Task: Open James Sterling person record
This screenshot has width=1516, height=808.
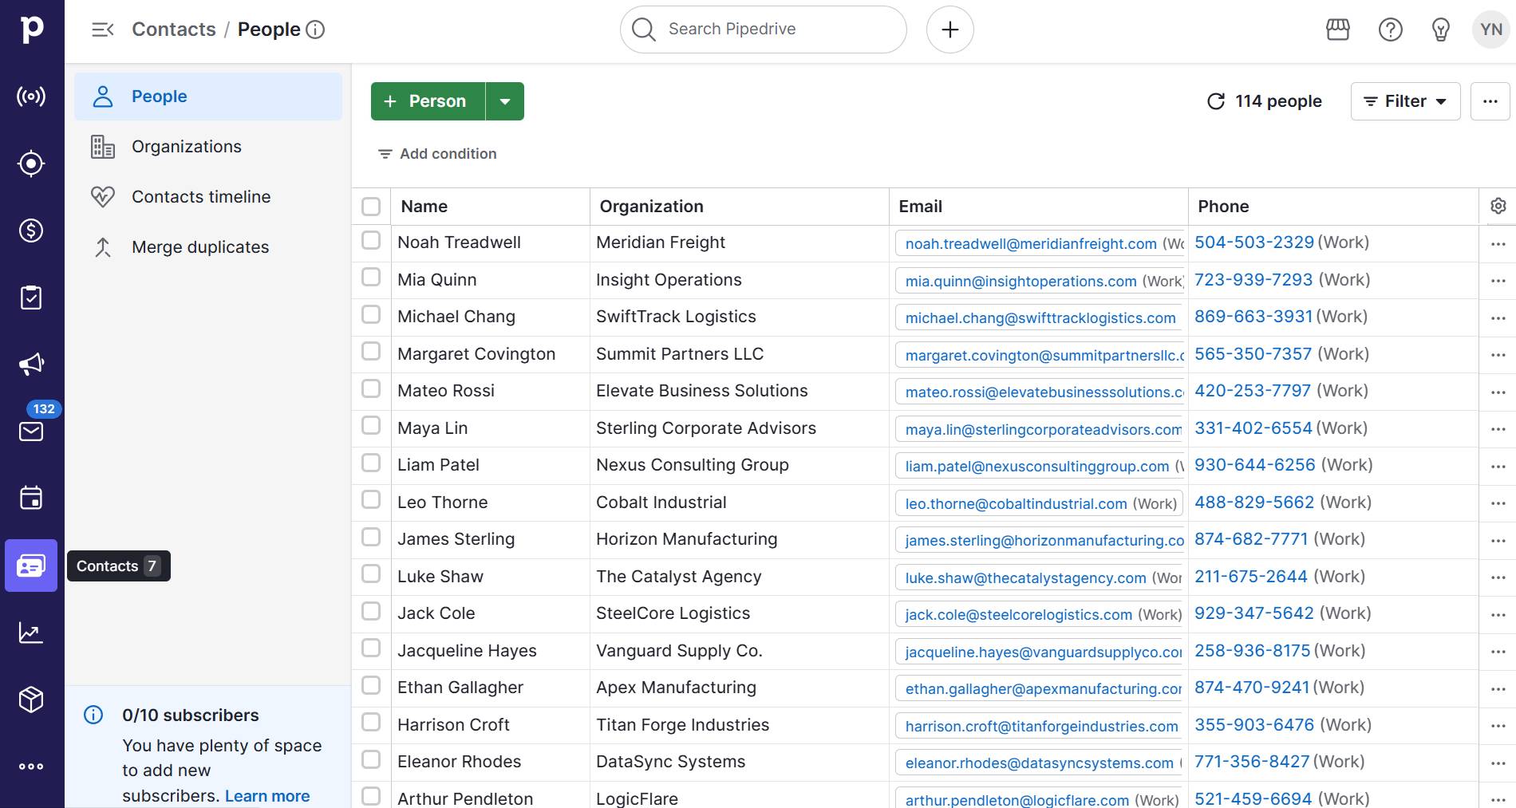Action: point(456,539)
